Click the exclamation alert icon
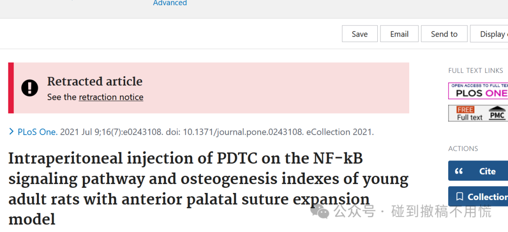The width and height of the screenshot is (508, 232). pos(30,88)
